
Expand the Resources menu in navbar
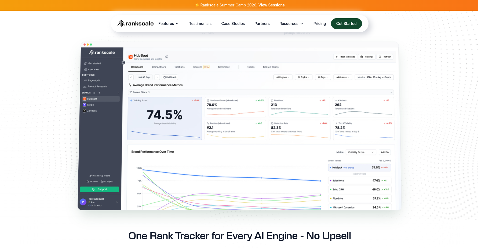(x=291, y=24)
